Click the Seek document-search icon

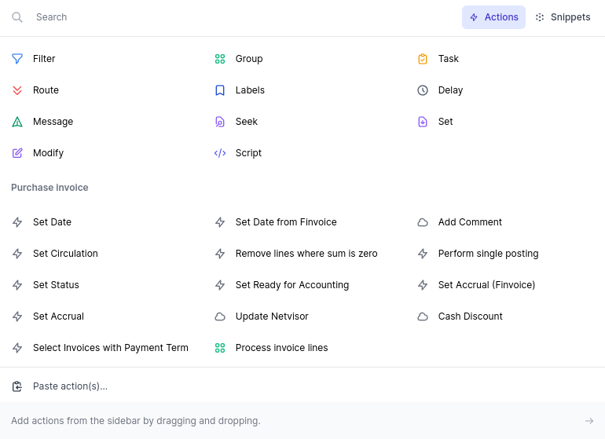click(220, 122)
